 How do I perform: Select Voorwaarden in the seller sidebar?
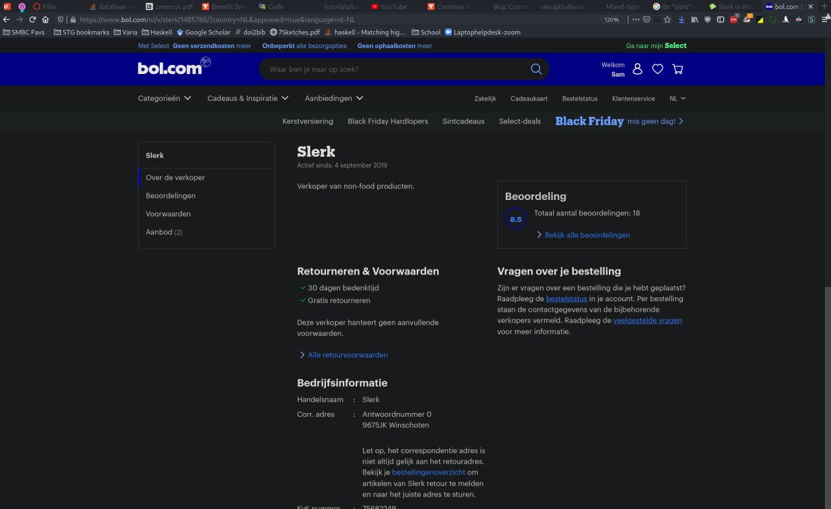point(168,214)
